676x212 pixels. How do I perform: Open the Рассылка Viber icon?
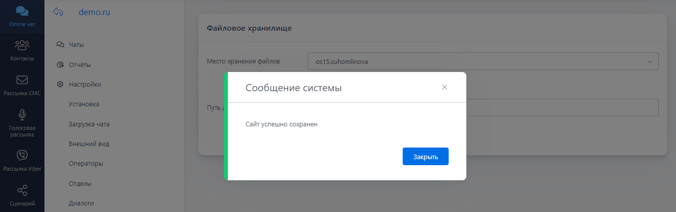(x=22, y=155)
